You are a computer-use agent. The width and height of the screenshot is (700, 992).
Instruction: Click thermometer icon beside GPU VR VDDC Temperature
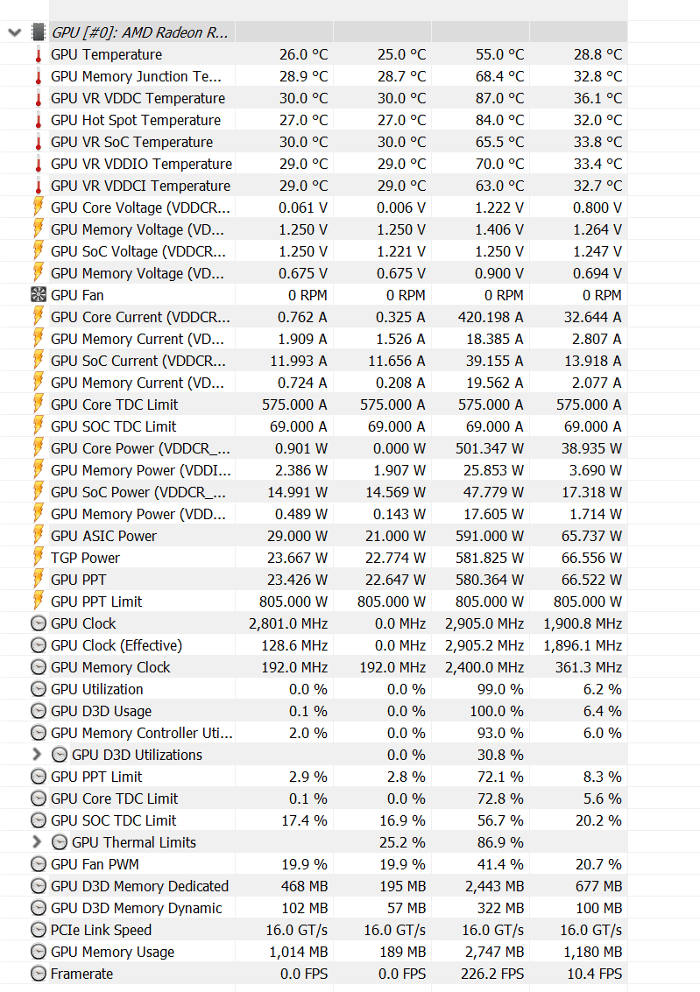tap(38, 98)
